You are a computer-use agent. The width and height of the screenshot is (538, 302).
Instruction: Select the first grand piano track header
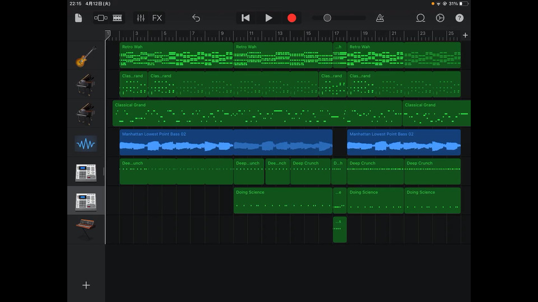tap(86, 84)
